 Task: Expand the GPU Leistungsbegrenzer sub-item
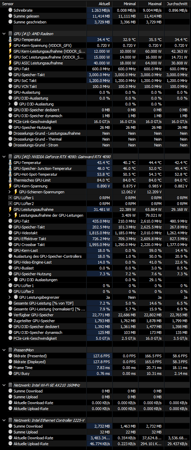pos(10,297)
